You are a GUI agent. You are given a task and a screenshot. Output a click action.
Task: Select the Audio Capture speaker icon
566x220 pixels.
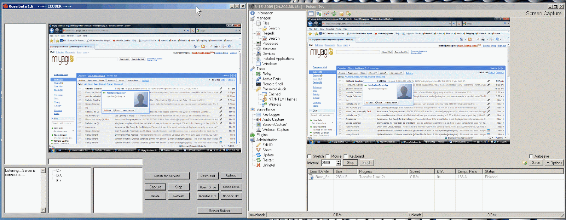tap(258, 120)
